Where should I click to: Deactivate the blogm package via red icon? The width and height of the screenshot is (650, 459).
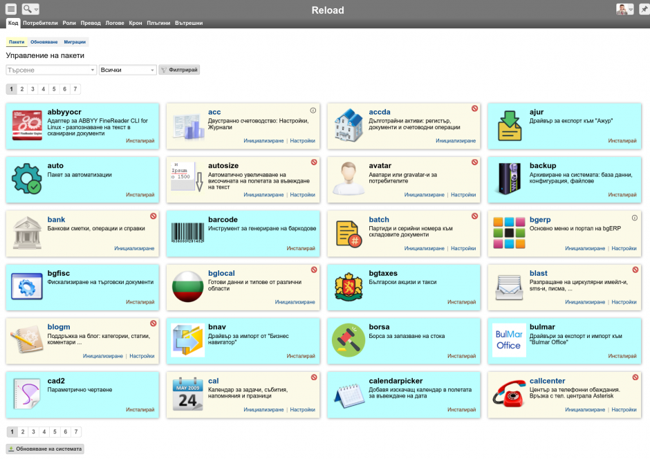coord(153,324)
